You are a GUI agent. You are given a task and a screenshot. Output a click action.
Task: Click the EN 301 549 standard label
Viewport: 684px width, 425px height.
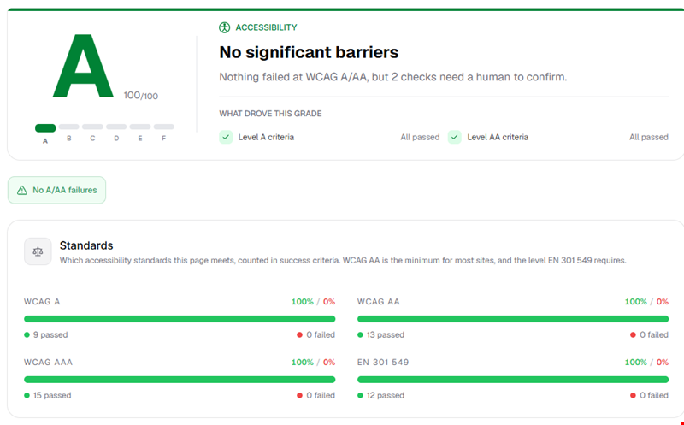383,363
